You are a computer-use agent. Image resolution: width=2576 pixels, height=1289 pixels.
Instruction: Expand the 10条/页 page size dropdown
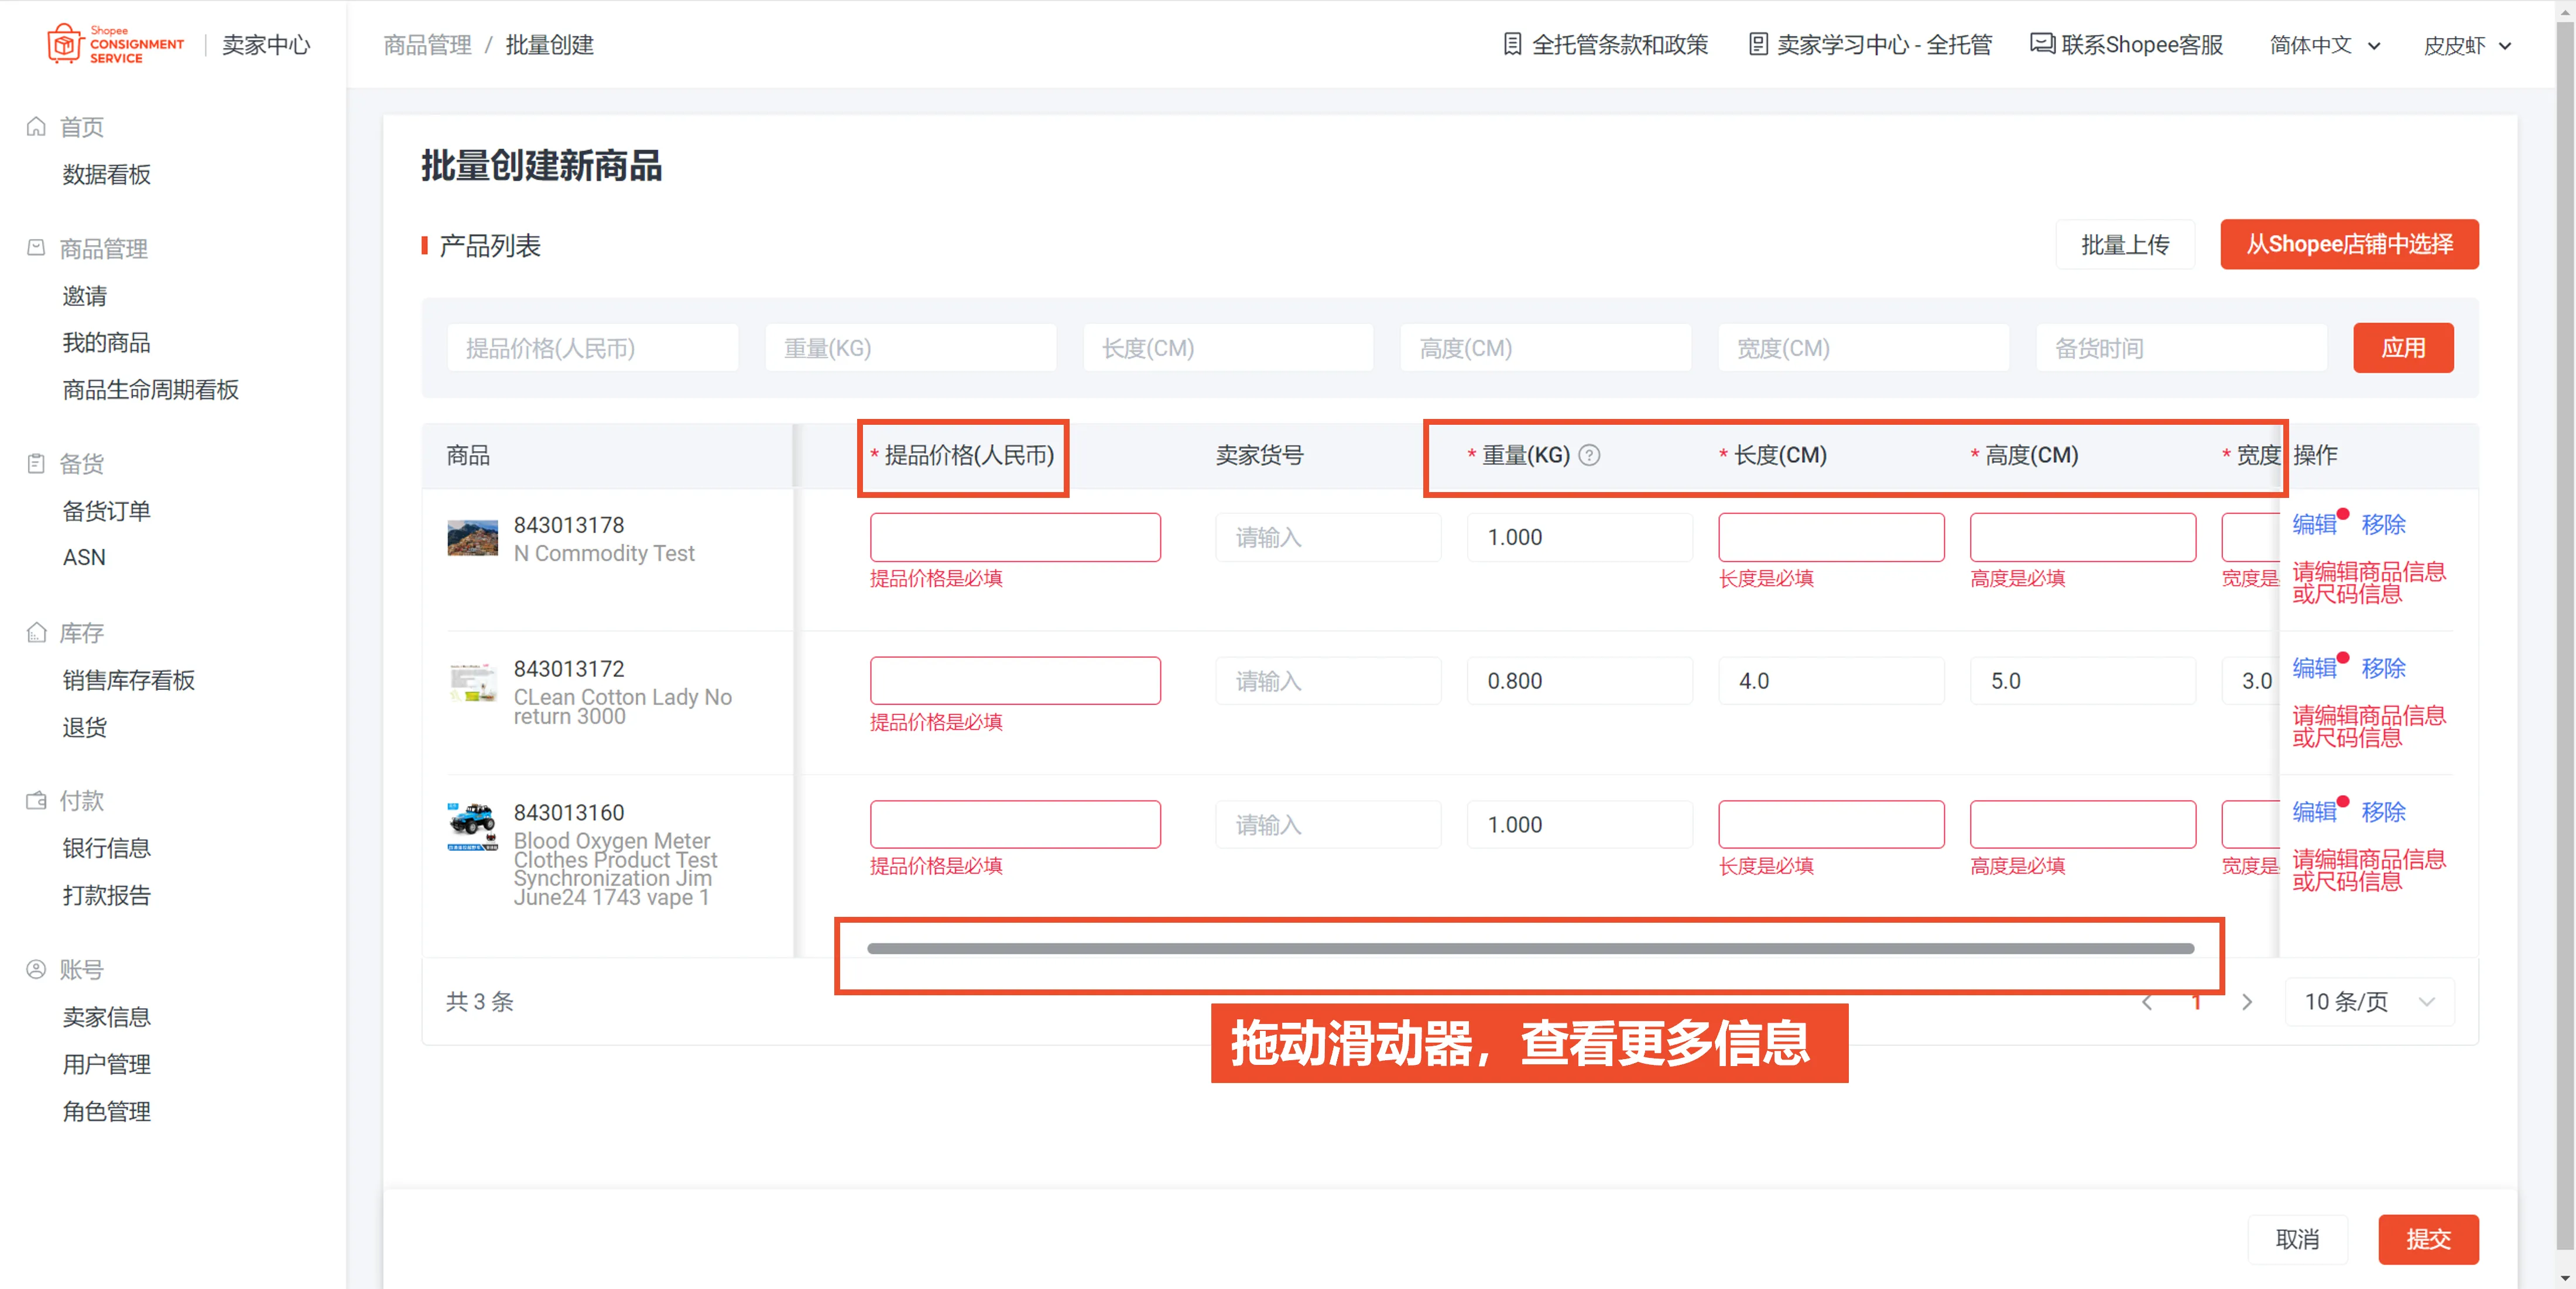[x=2367, y=1002]
